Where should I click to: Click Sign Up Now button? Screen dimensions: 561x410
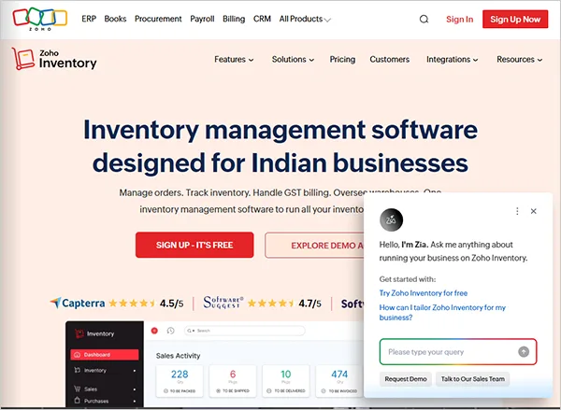coord(515,20)
